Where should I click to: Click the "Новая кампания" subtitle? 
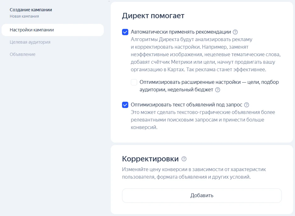24,16
